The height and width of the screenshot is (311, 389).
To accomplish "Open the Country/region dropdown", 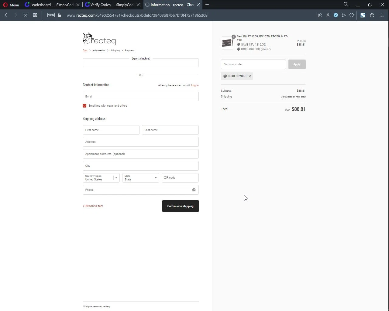I will pos(101,178).
